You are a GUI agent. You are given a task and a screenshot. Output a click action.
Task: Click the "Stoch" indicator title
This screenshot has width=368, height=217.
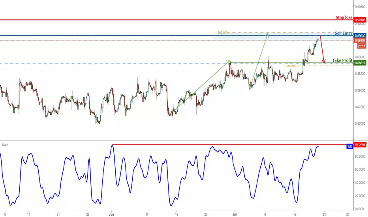coord(5,145)
